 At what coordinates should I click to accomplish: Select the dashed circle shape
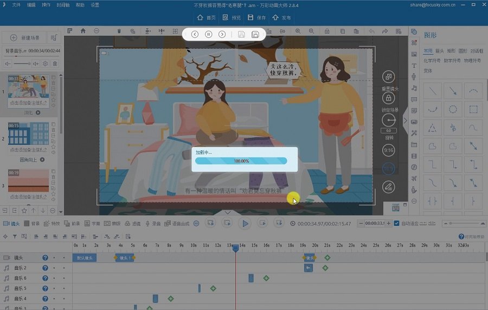pos(453,109)
